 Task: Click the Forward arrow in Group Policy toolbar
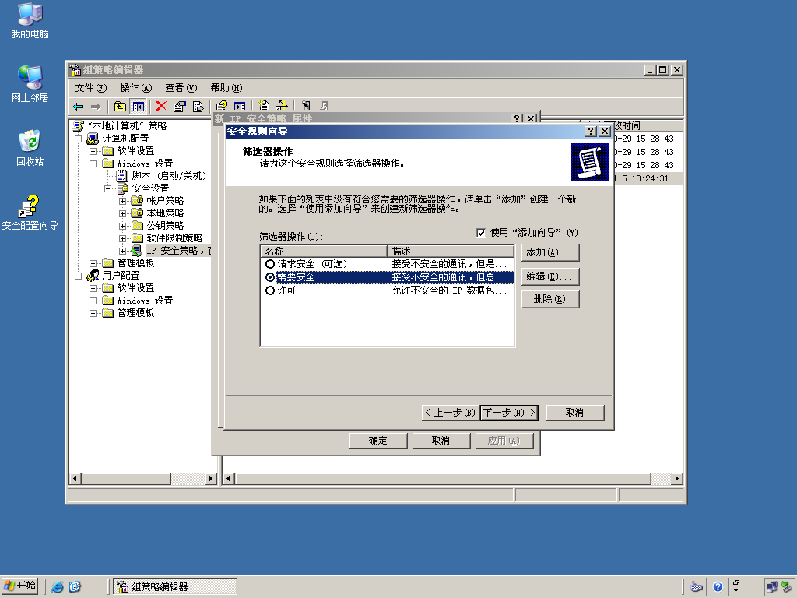tap(96, 106)
